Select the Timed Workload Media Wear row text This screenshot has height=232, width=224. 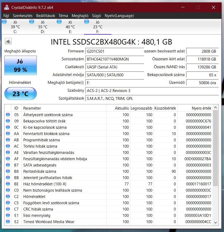coord(49,222)
